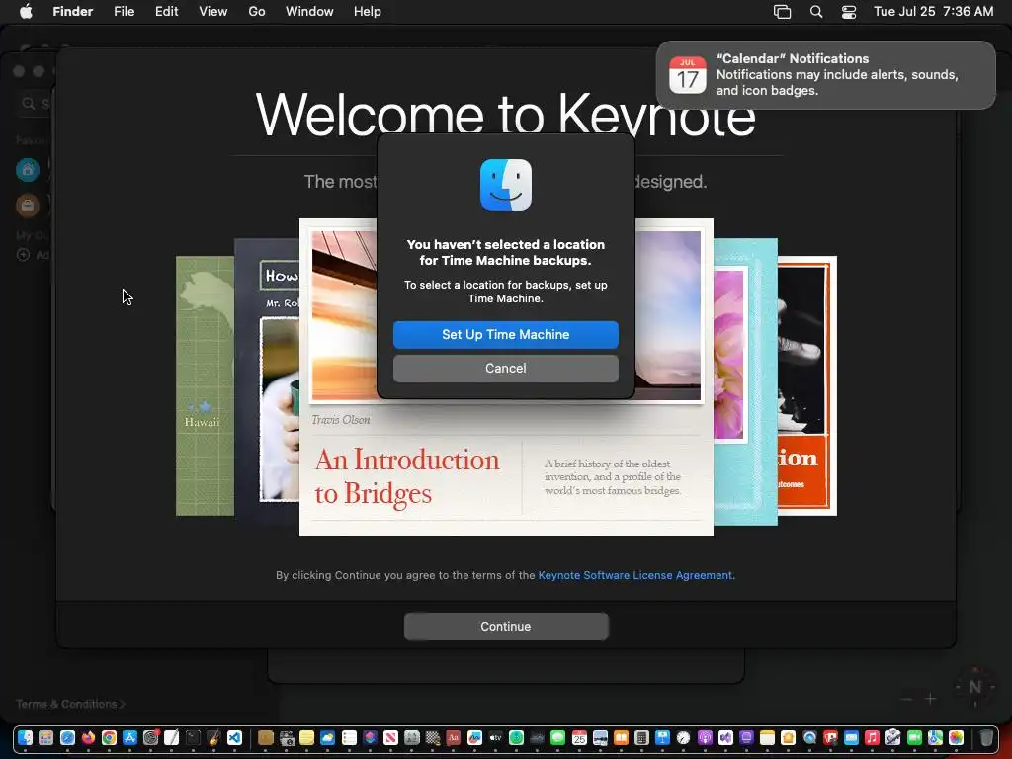This screenshot has width=1012, height=759.
Task: Open Podcasts from the Dock
Action: tap(705, 737)
